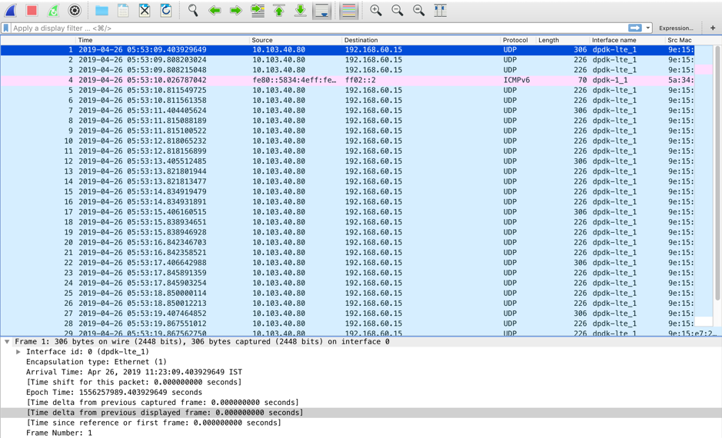
Task: Go forward to next packet in history
Action: (236, 10)
